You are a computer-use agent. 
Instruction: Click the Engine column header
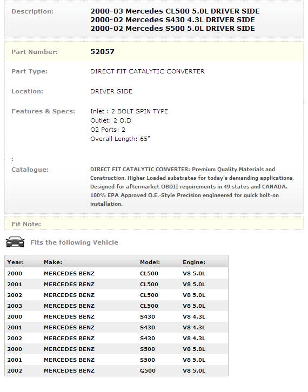[194, 262]
